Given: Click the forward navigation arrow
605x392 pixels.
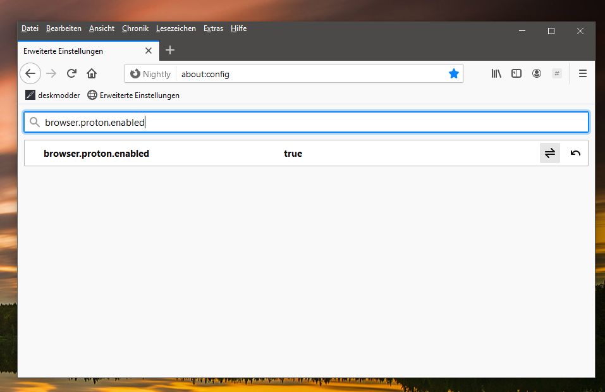Looking at the screenshot, I should [x=51, y=73].
